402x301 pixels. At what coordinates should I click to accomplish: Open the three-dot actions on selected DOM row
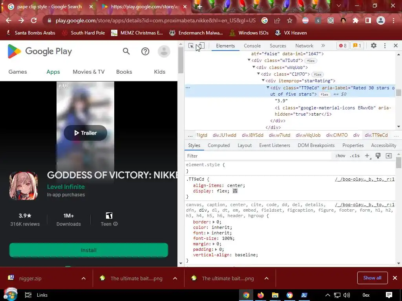pos(188,87)
